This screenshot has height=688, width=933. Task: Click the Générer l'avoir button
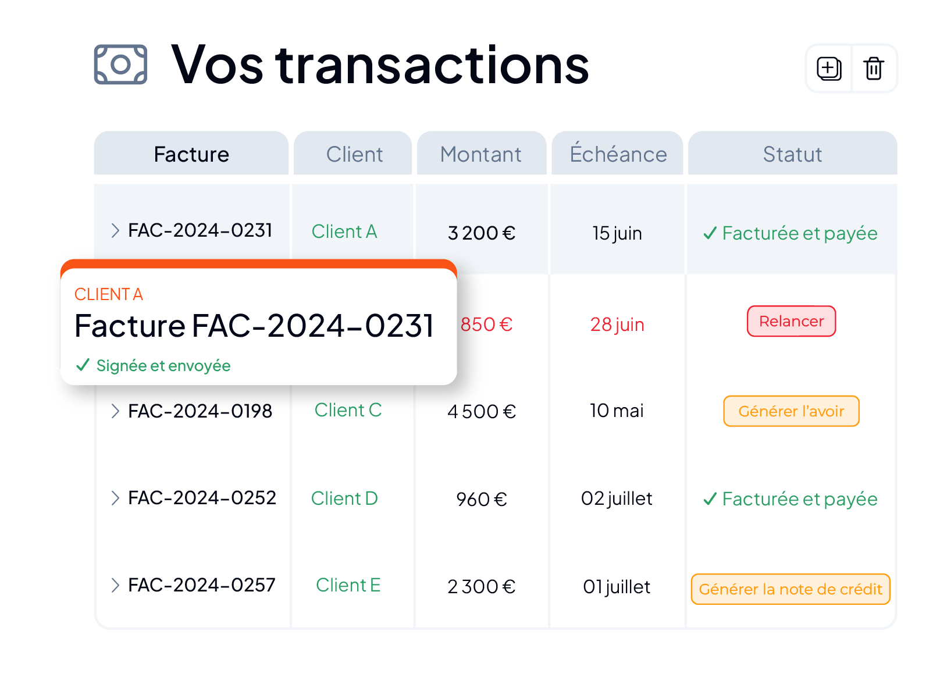point(792,411)
